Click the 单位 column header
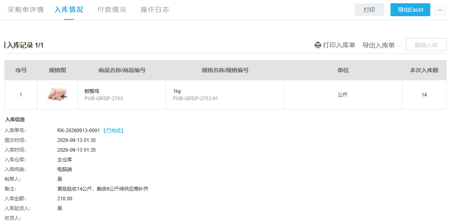 click(x=343, y=70)
